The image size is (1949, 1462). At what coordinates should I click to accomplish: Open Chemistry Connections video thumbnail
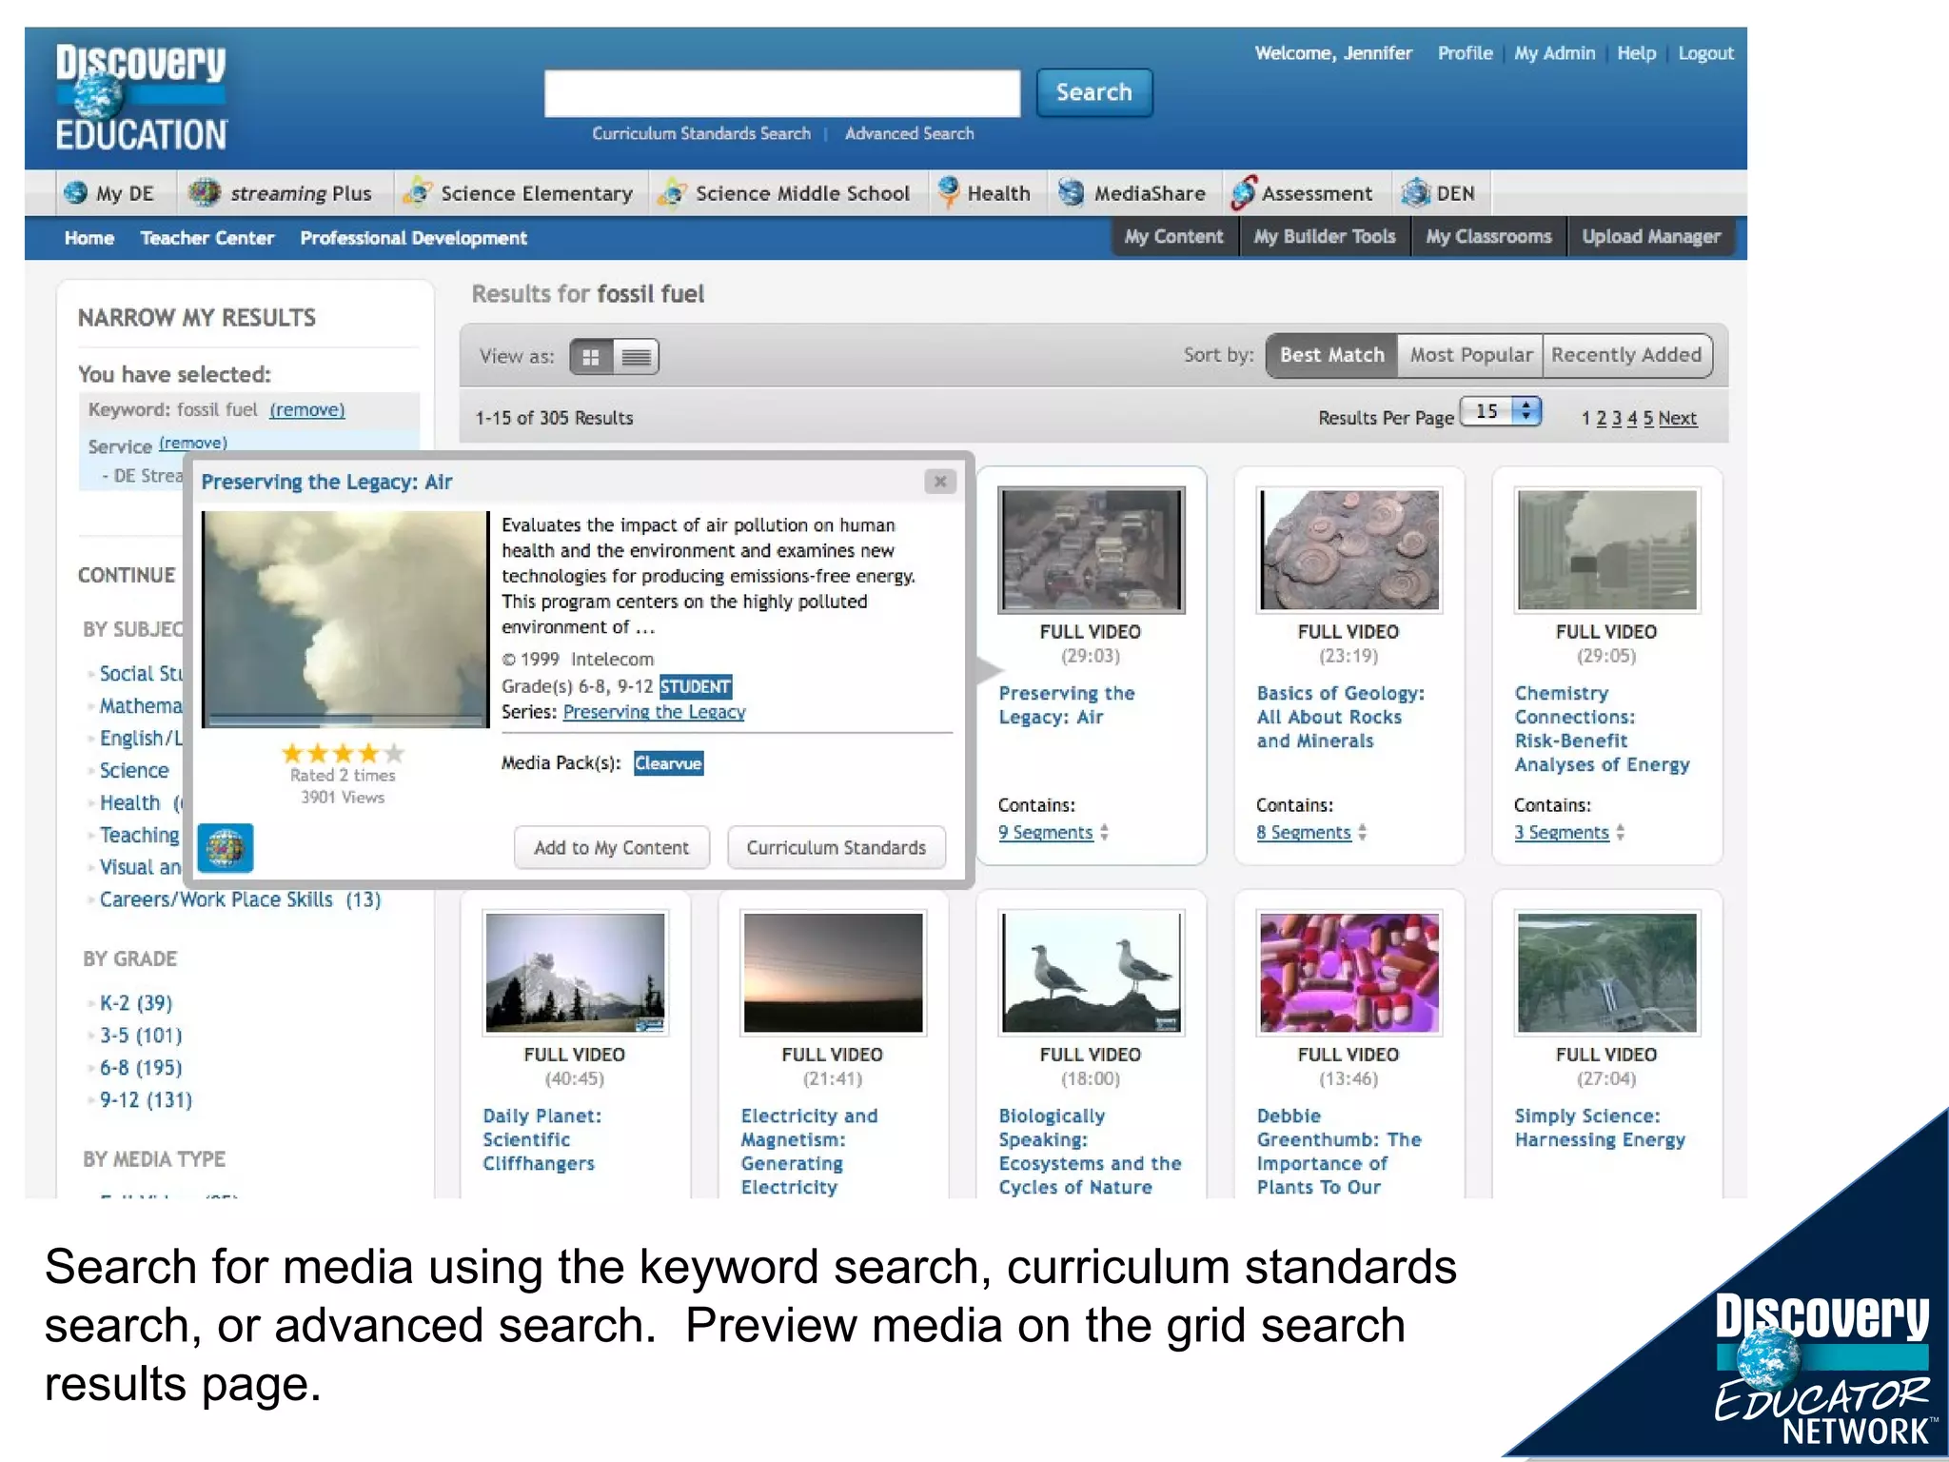(1606, 549)
